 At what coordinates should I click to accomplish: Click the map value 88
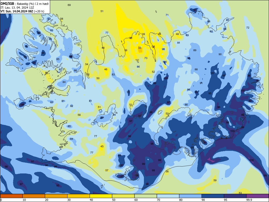tap(196, 69)
